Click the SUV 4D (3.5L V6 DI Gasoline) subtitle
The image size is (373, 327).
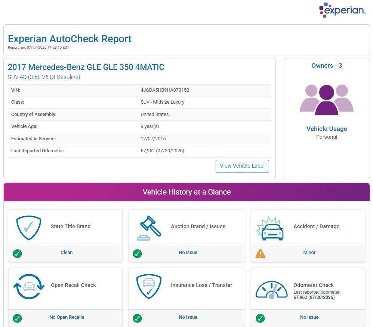(x=44, y=77)
